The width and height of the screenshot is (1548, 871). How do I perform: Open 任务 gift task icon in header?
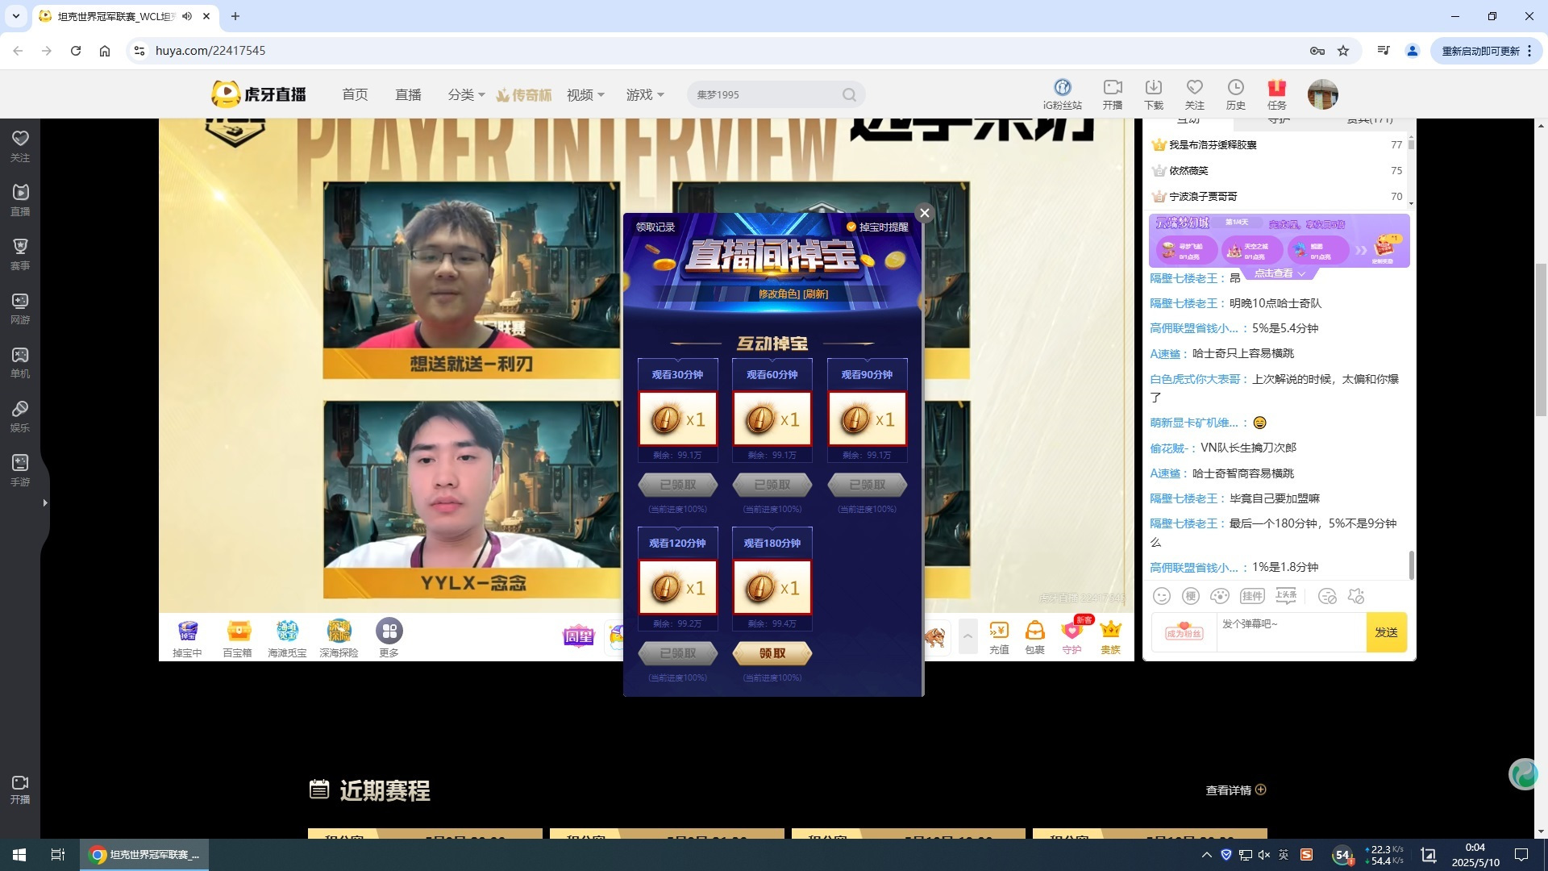(1276, 94)
